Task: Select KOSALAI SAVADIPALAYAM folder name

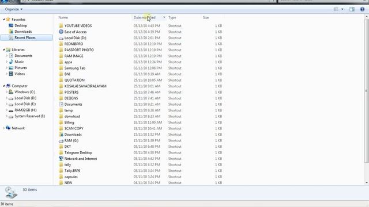Action: click(x=85, y=86)
